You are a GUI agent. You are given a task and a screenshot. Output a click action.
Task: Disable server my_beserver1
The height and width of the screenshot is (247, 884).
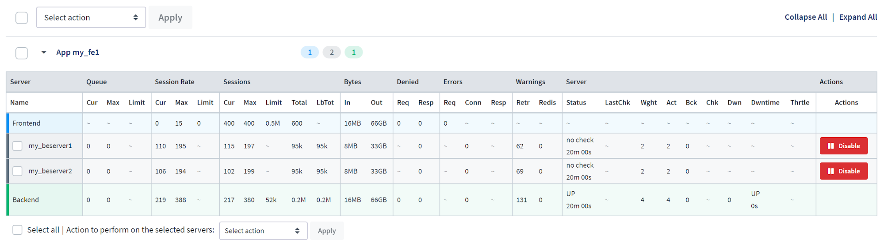[x=843, y=146]
